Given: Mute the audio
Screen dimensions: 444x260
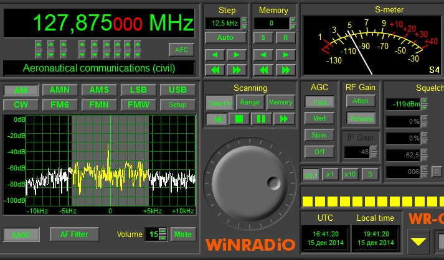Looking at the screenshot, I should pyautogui.click(x=183, y=234).
